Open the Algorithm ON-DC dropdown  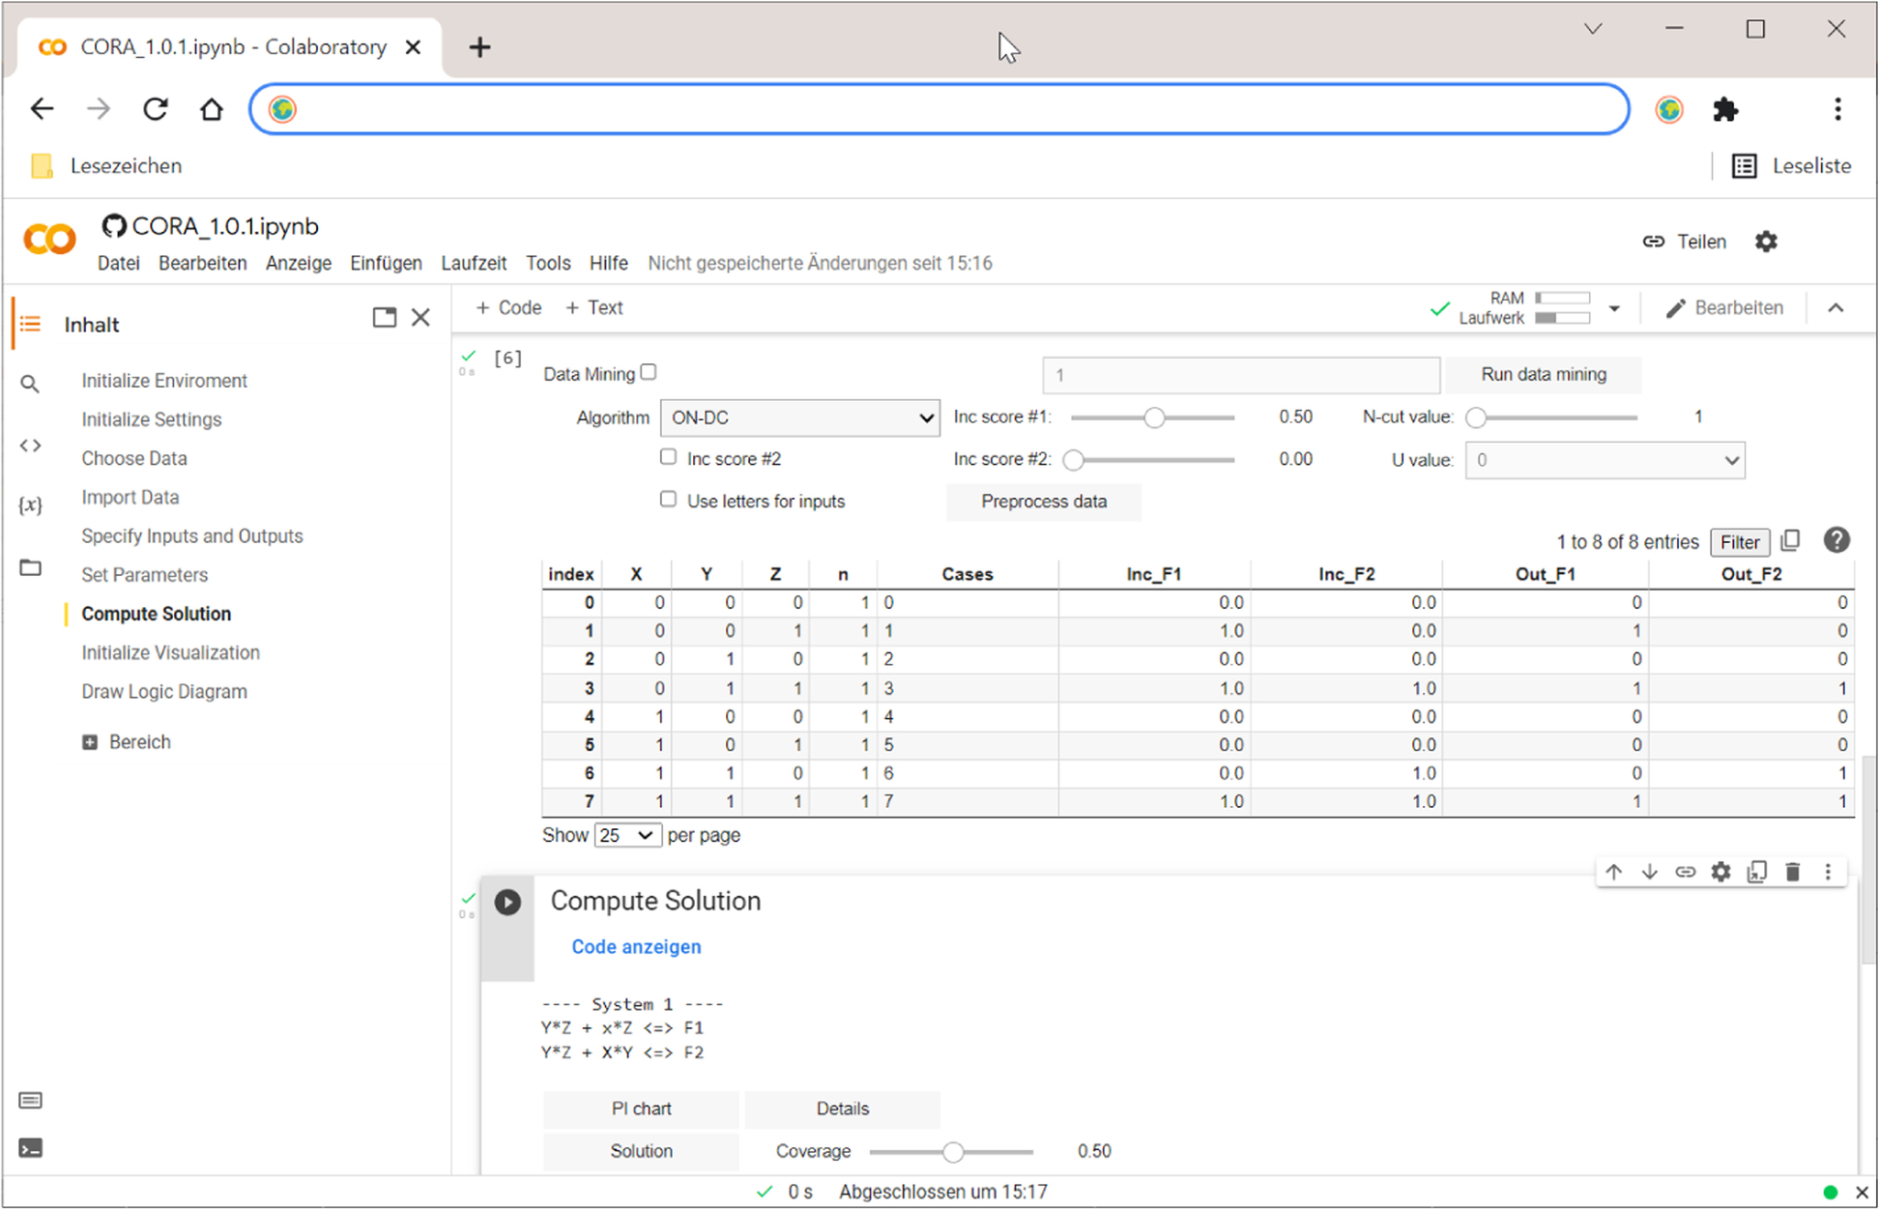pos(800,418)
